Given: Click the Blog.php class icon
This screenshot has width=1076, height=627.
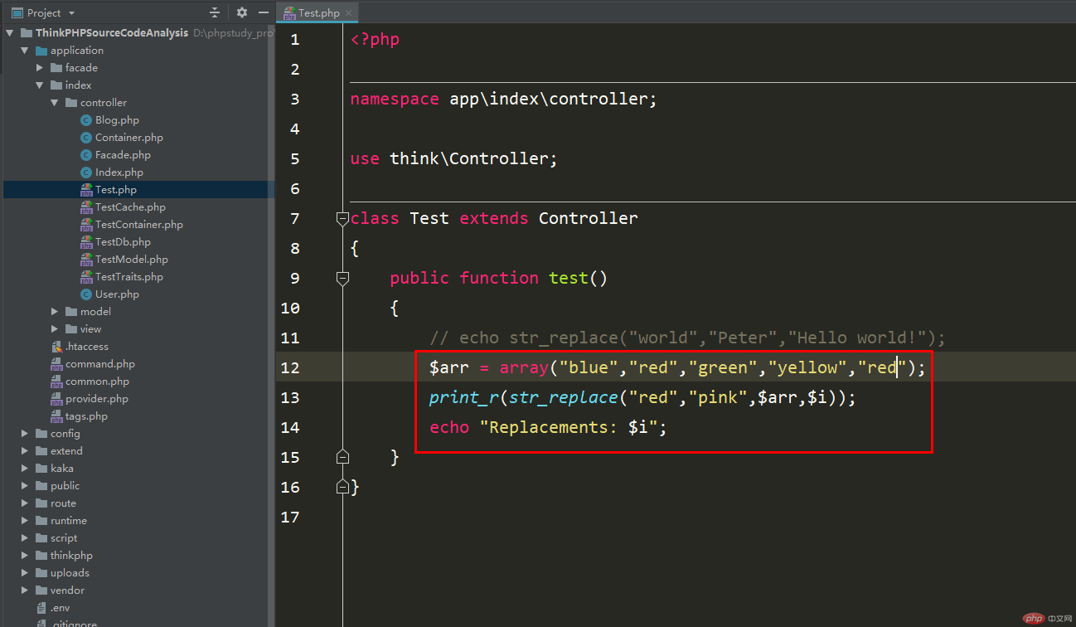Looking at the screenshot, I should (86, 120).
